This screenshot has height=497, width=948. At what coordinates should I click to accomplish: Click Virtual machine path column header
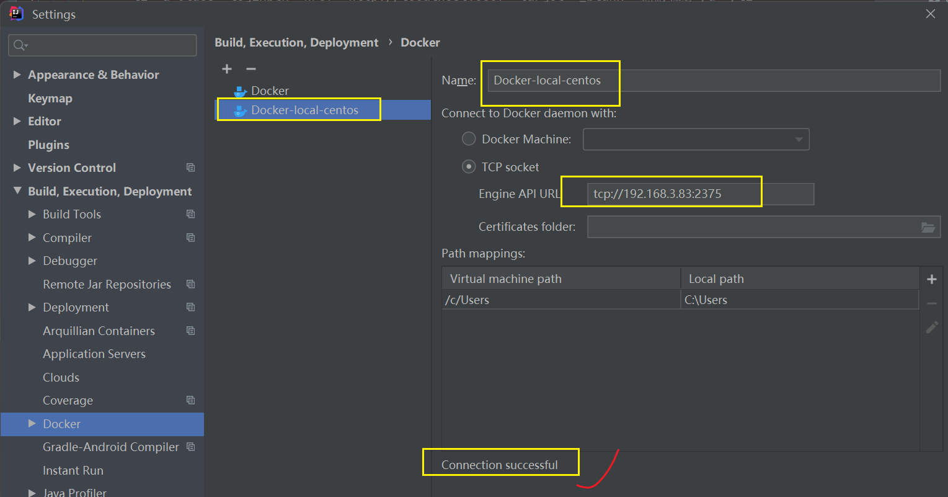click(561, 279)
